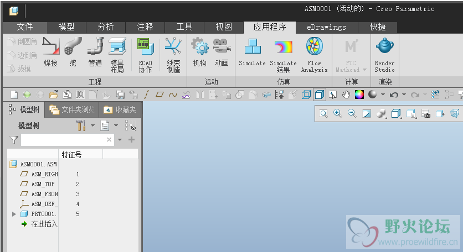Click the regenerate tree list icon near redo
463x252 pixels.
435,95
